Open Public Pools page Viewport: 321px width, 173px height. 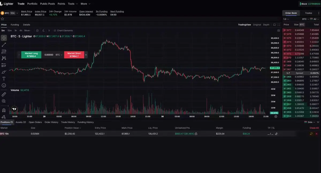(x=47, y=4)
